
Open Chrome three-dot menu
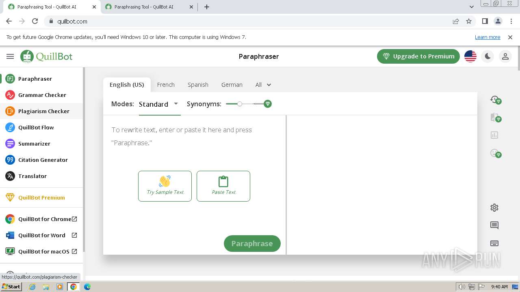pos(511,21)
